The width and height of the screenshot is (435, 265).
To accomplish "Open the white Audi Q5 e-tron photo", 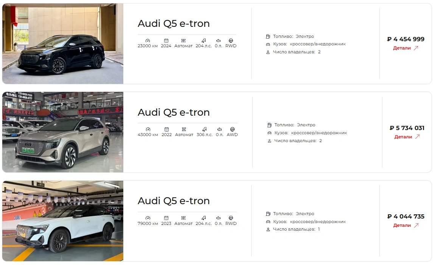I will click(x=63, y=221).
